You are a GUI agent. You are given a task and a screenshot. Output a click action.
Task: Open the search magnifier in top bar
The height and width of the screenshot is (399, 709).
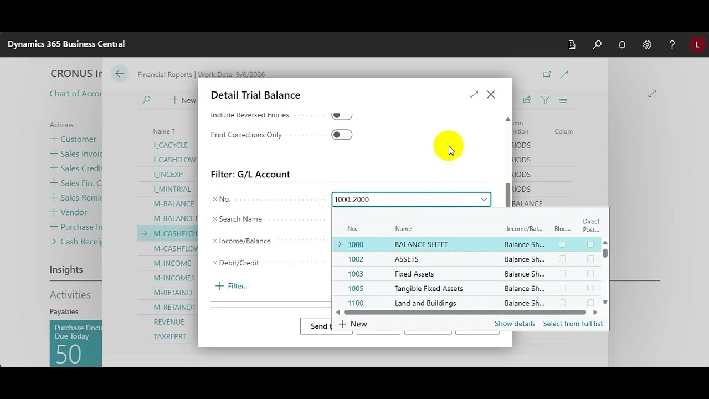pos(597,45)
